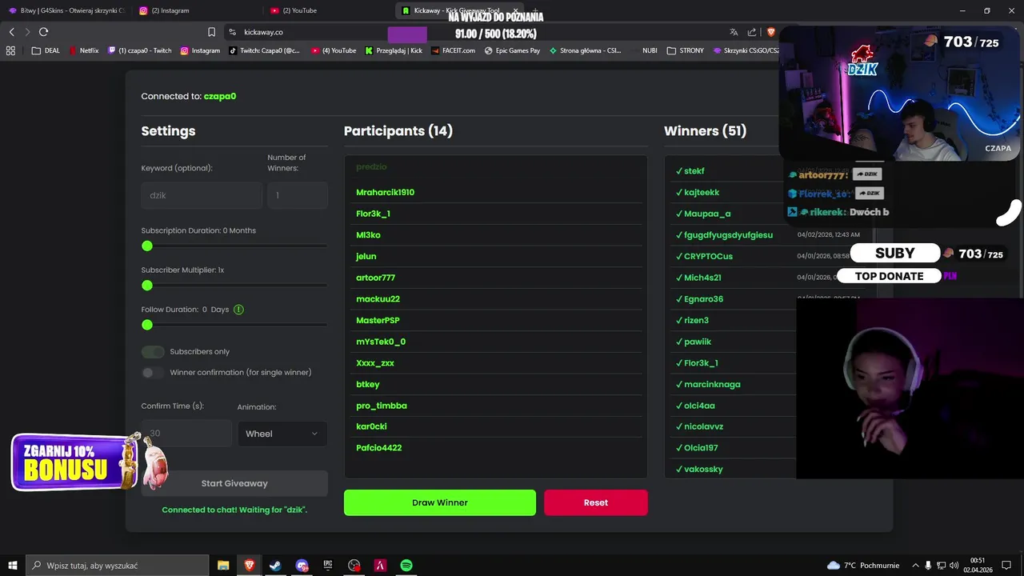1024x576 pixels.
Task: Click the share icon in the address bar
Action: point(752,32)
